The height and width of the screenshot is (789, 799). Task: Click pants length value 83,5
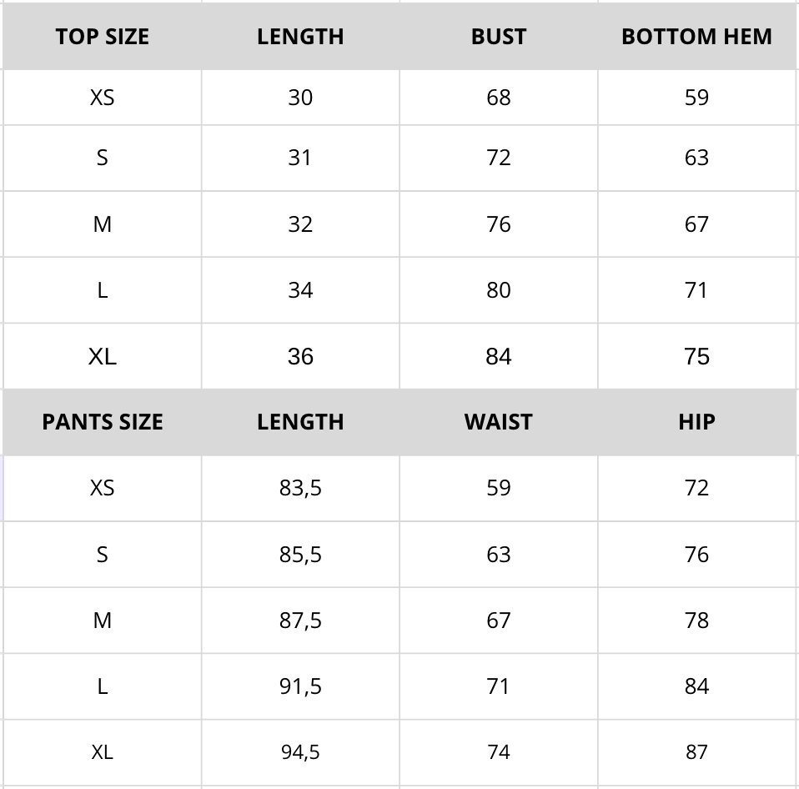[300, 488]
